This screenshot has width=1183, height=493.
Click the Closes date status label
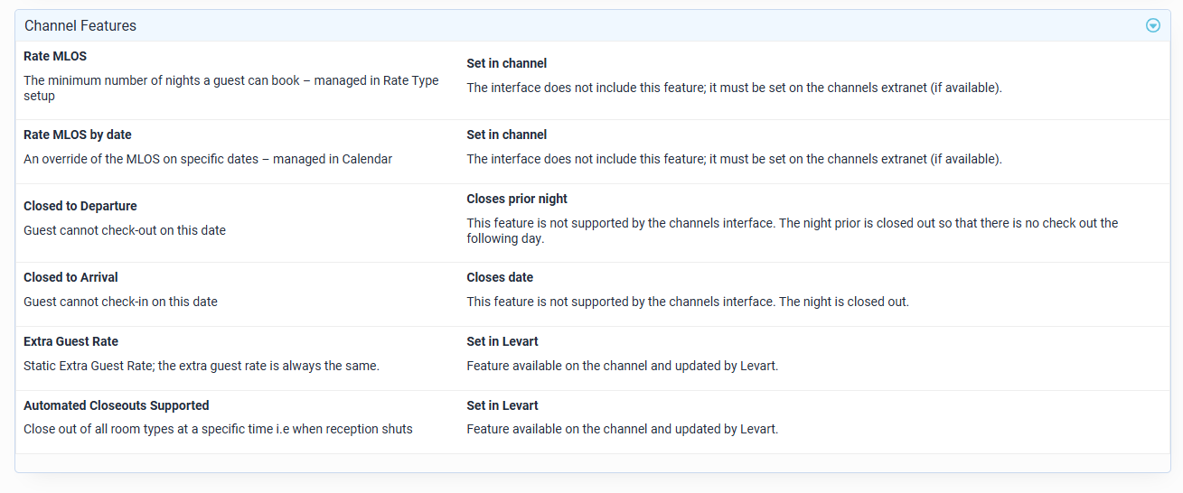click(500, 277)
